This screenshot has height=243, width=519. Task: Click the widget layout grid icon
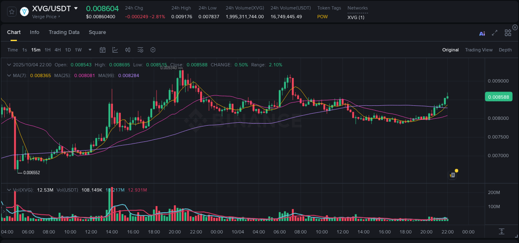coord(508,33)
